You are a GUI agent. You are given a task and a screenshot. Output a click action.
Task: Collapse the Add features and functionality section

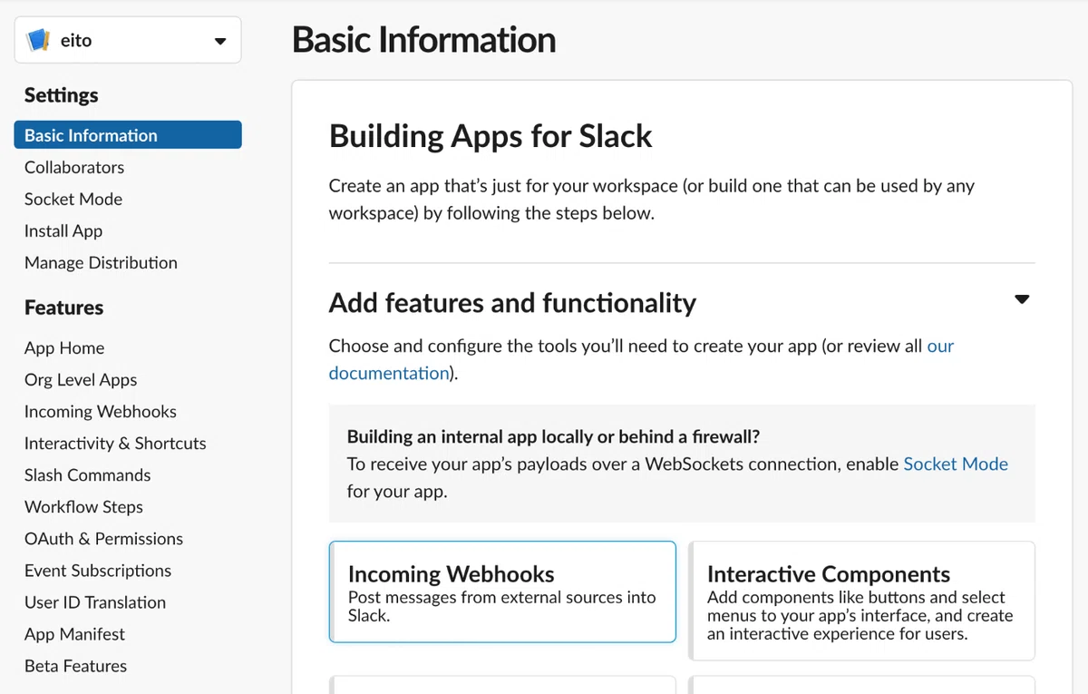pos(1022,299)
